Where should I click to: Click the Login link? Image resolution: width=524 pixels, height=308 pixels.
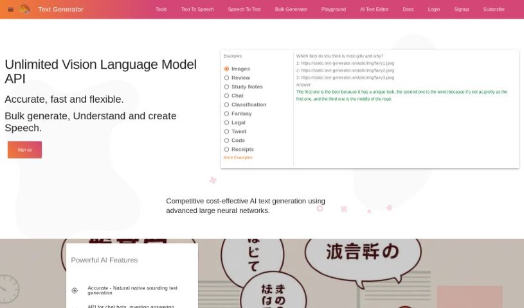pos(434,10)
